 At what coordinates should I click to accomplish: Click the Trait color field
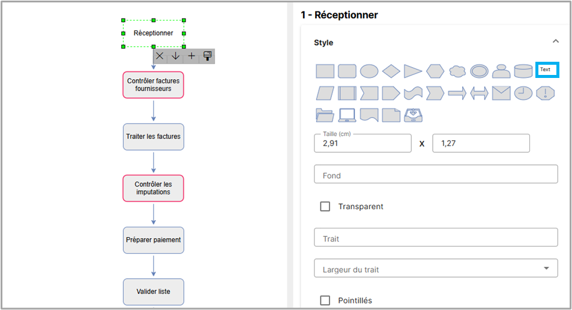(x=436, y=237)
